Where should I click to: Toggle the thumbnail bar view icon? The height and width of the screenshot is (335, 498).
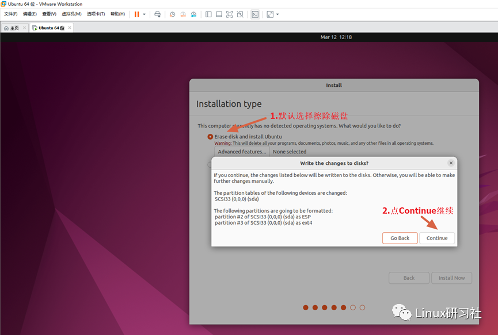(x=219, y=14)
